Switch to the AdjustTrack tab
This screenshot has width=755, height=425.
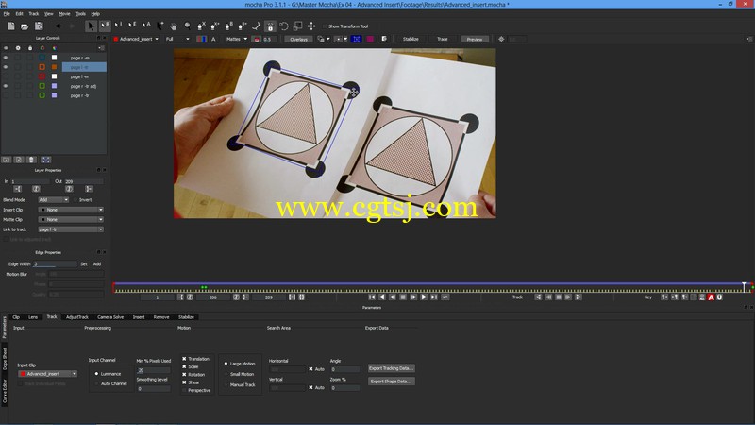(x=77, y=317)
